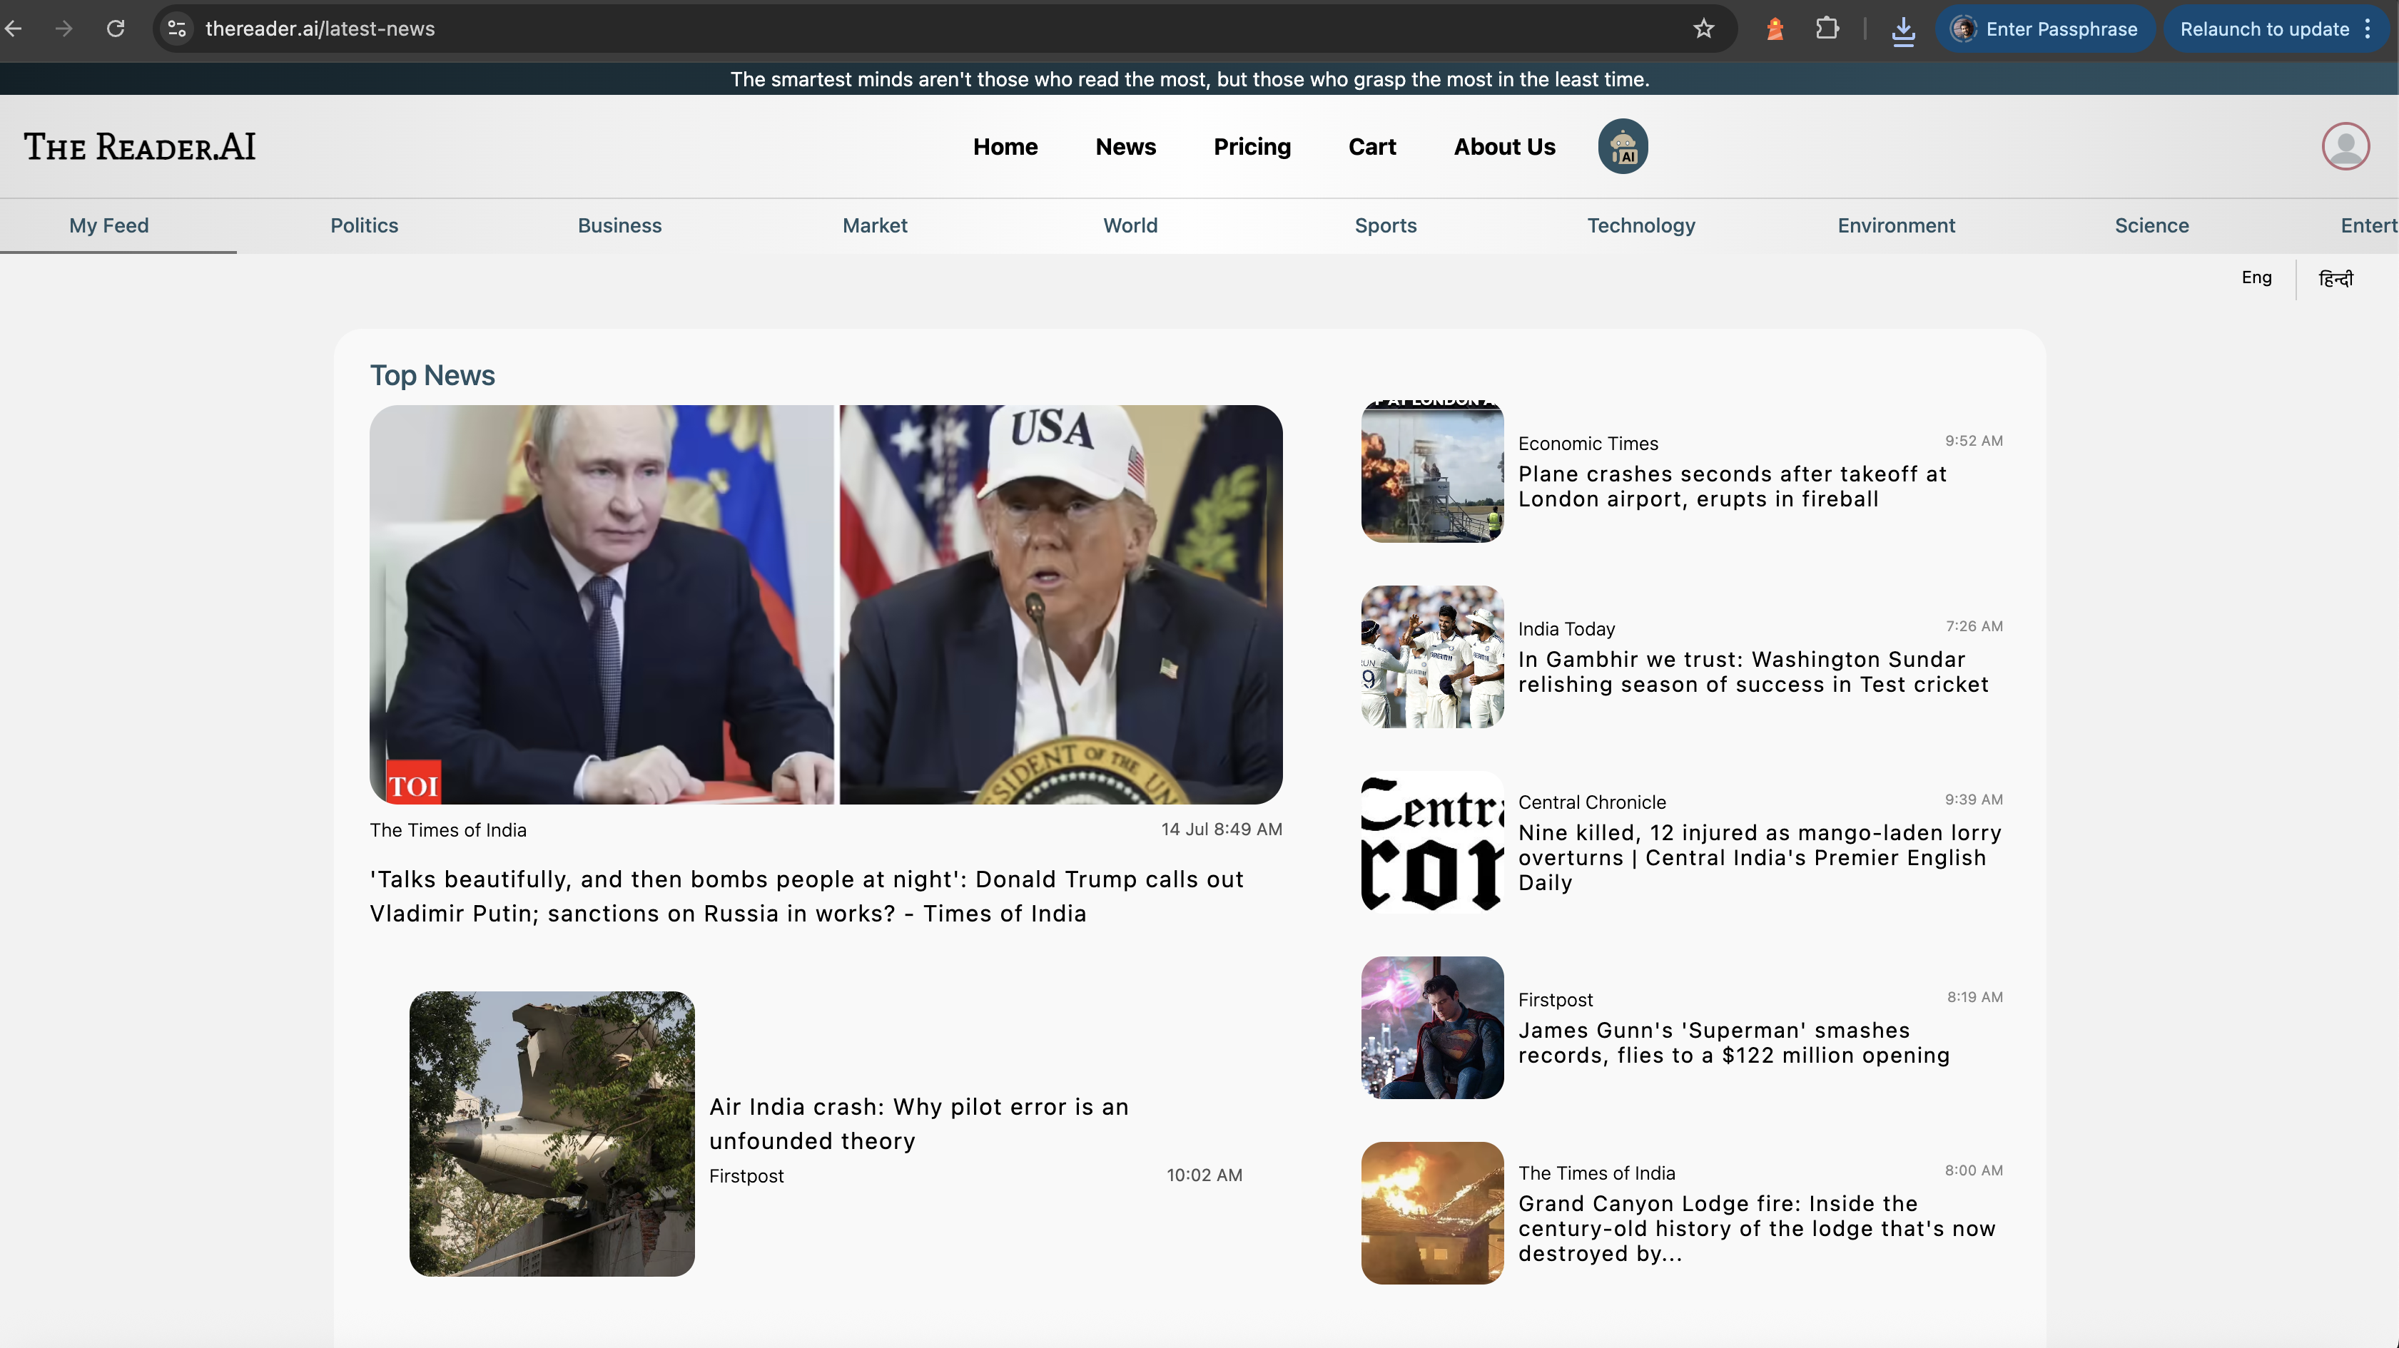The image size is (2399, 1348).
Task: Go back with the browser back arrow
Action: (x=14, y=29)
